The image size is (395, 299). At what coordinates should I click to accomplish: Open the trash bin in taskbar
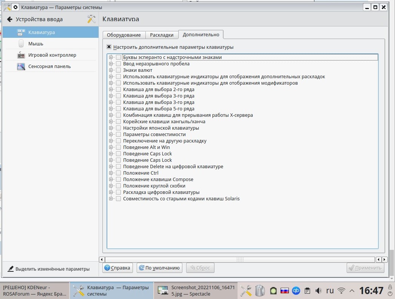click(x=260, y=290)
